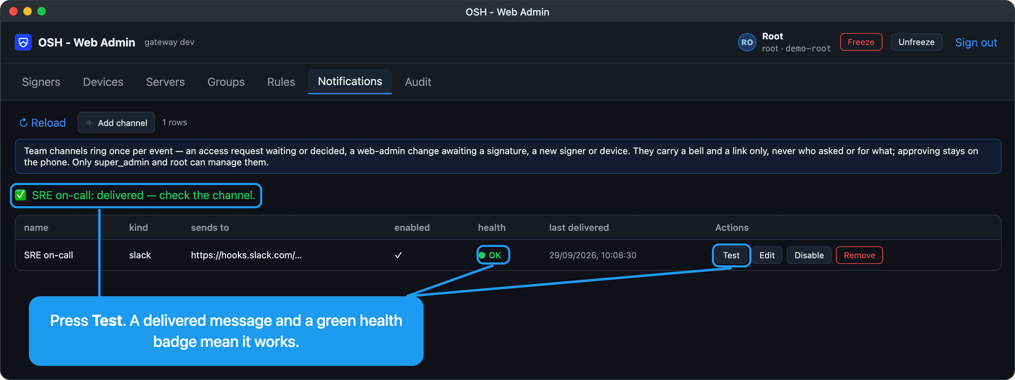Screen dimensions: 1015x380
Task: Edit the SRE on-call channel
Action: [x=767, y=255]
